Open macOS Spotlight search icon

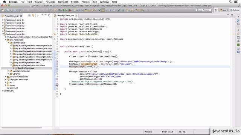pyautogui.click(x=230, y=2)
